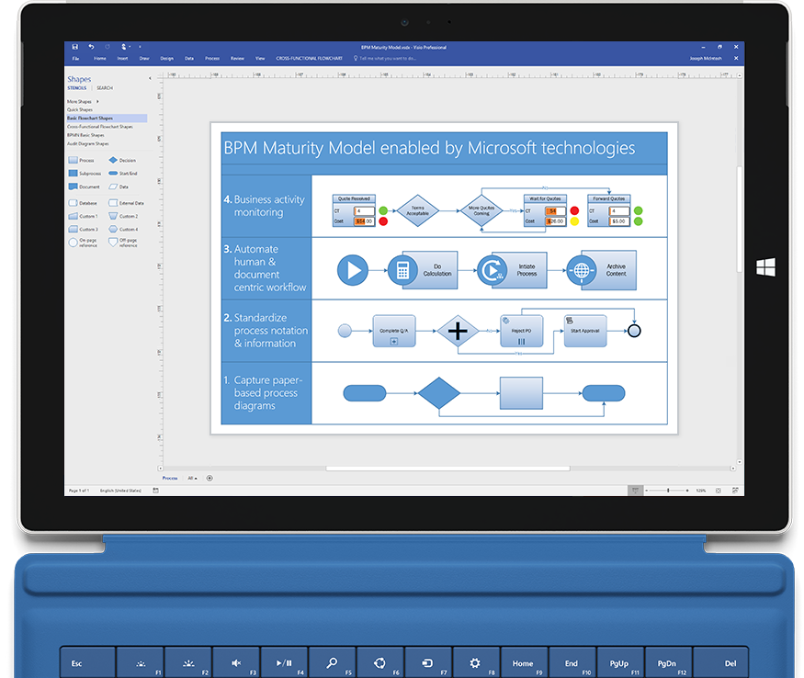Click the fit page to window icon
804x678 pixels.
(719, 491)
